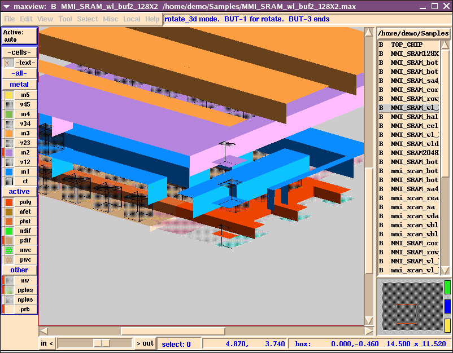The width and height of the screenshot is (453, 353).
Task: Click the -cells- button
Action: pos(19,52)
